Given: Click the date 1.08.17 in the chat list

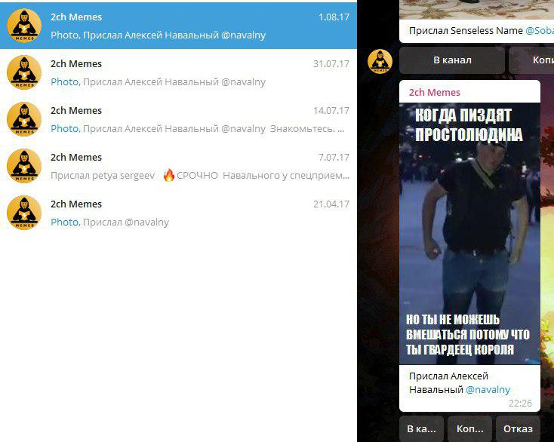Looking at the screenshot, I should click(x=334, y=17).
